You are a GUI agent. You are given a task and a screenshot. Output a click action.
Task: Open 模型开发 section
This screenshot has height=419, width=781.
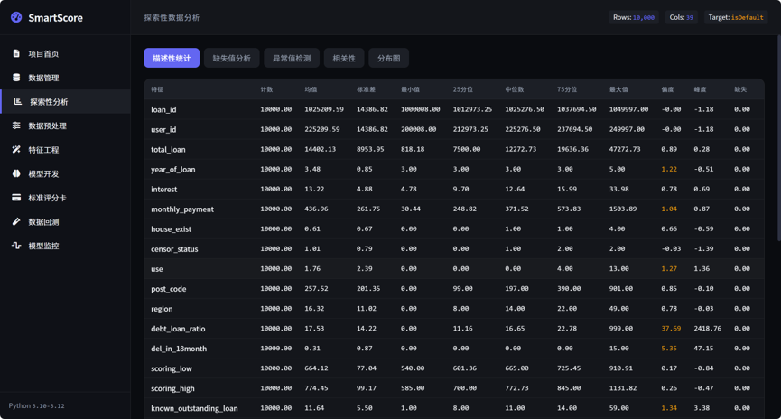[65, 173]
